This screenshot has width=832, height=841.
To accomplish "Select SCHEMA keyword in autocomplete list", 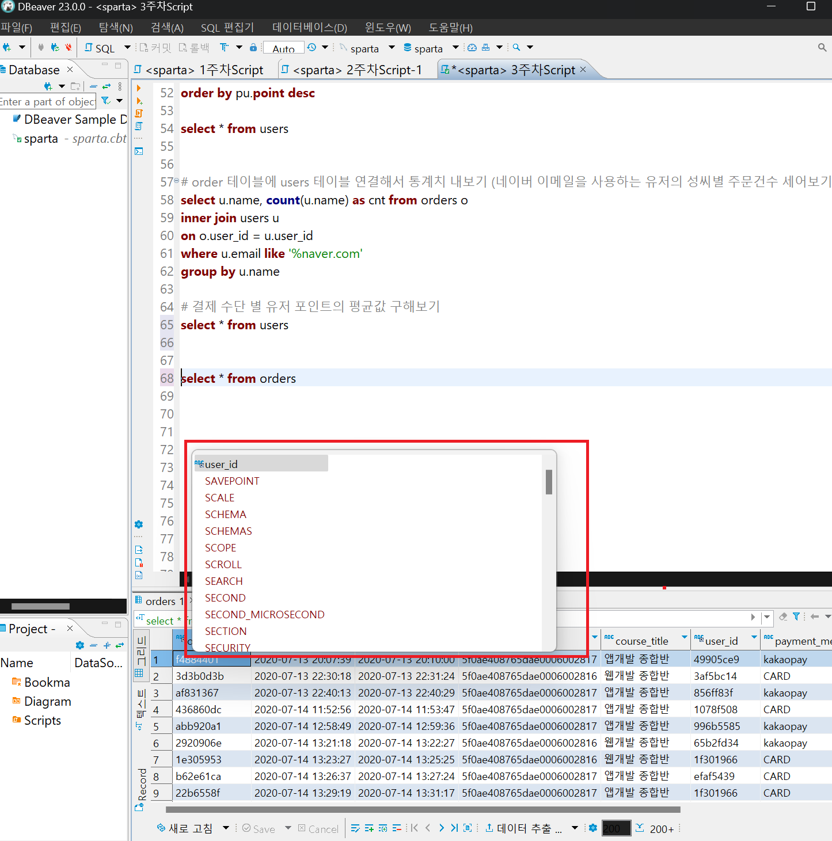I will tap(226, 515).
